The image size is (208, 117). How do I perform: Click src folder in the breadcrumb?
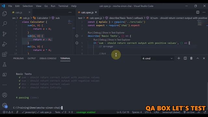point(14,18)
